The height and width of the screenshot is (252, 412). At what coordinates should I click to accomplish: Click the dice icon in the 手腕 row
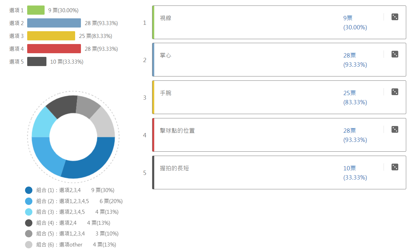click(395, 92)
